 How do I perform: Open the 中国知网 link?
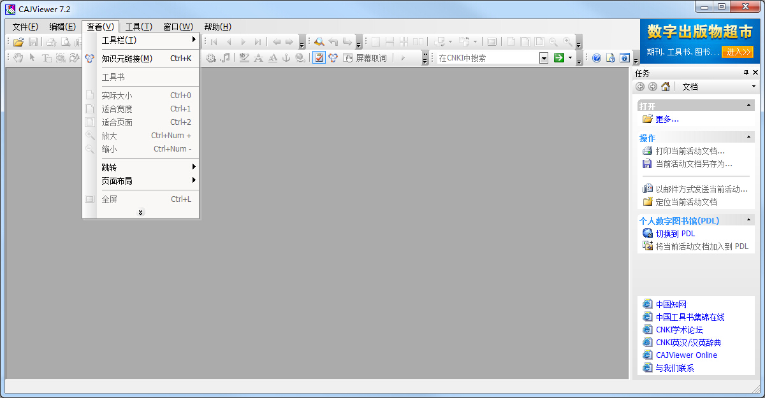point(671,304)
